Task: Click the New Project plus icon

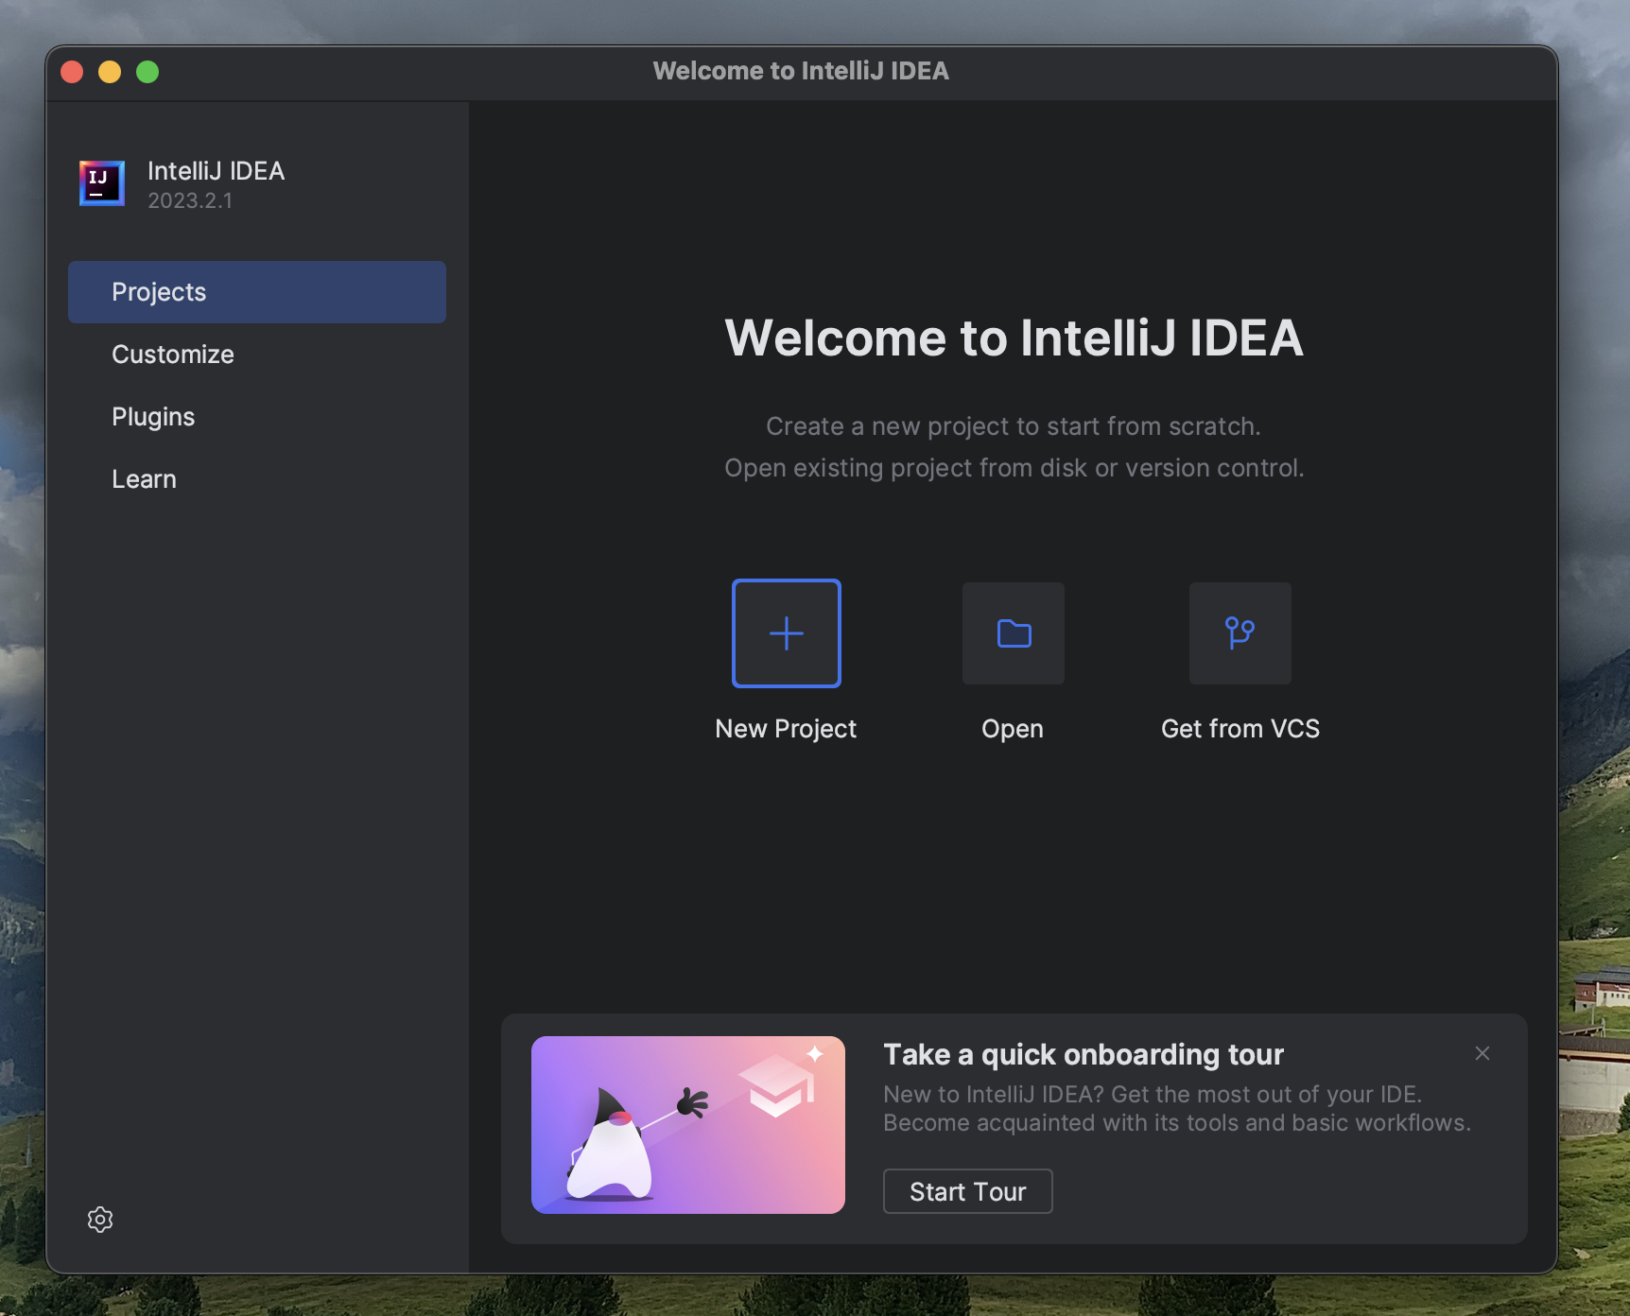Action: [787, 633]
